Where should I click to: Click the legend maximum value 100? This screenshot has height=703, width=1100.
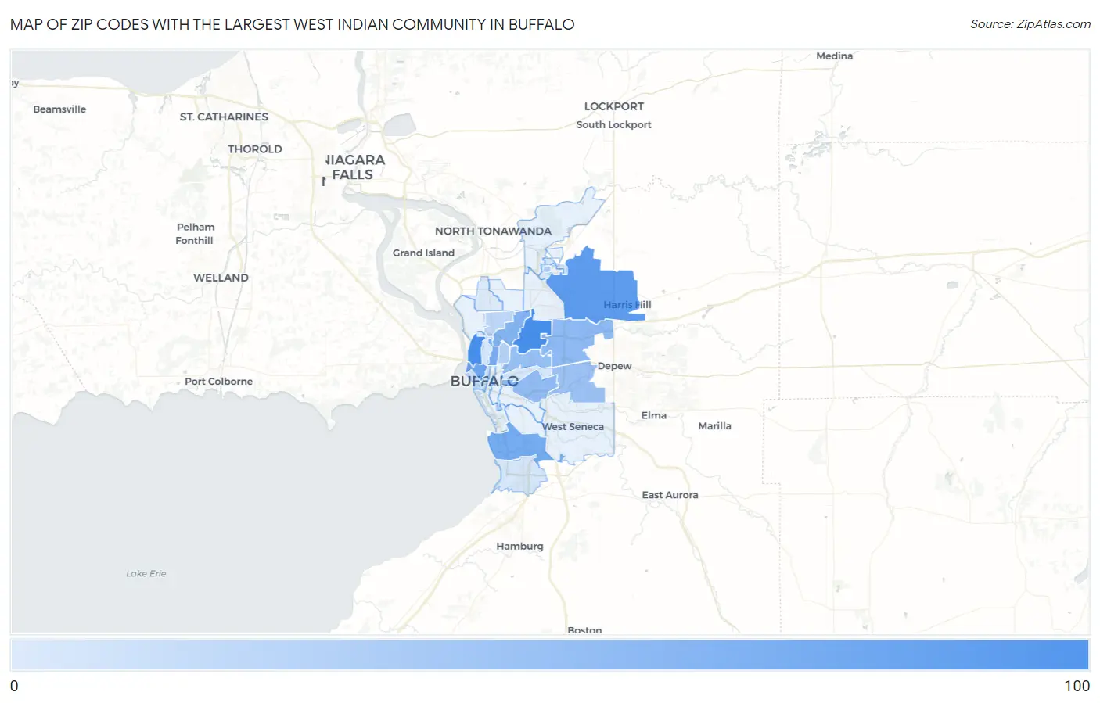pos(1077,686)
